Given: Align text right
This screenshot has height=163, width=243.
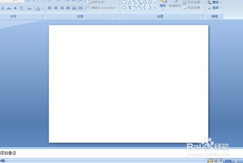Looking at the screenshot, I should click(x=62, y=8).
